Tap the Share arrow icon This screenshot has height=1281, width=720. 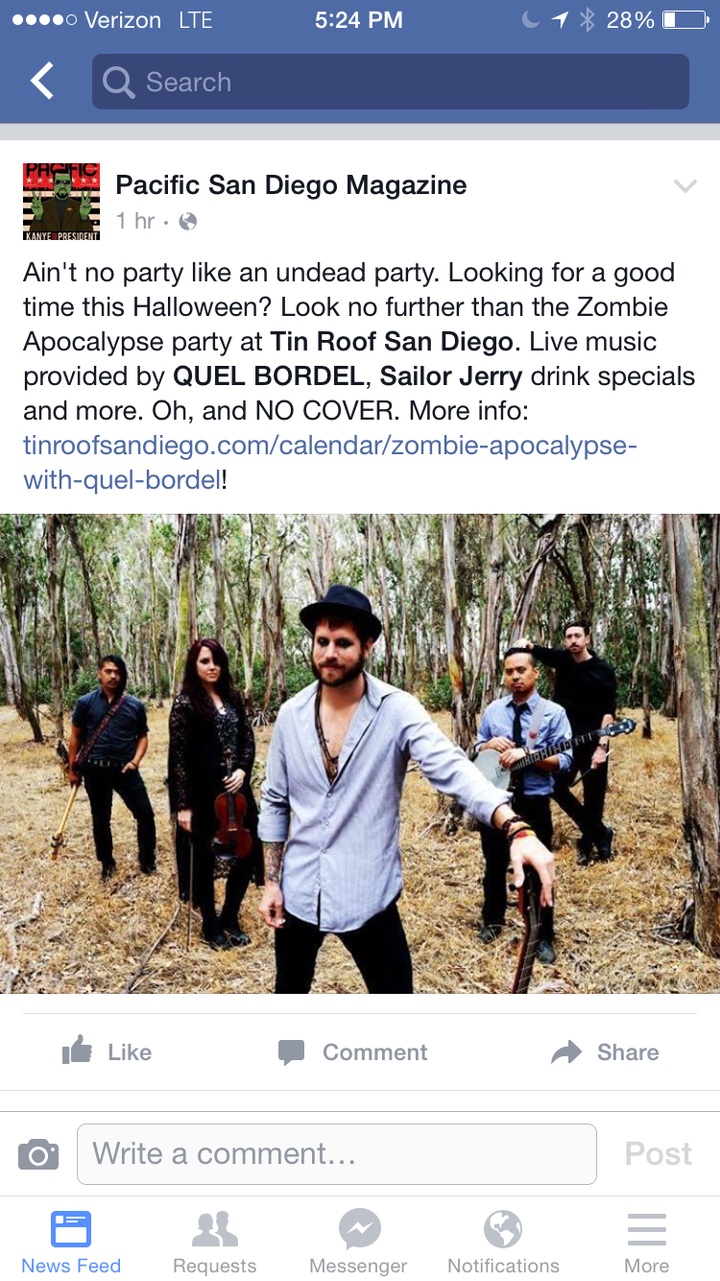pos(566,1052)
